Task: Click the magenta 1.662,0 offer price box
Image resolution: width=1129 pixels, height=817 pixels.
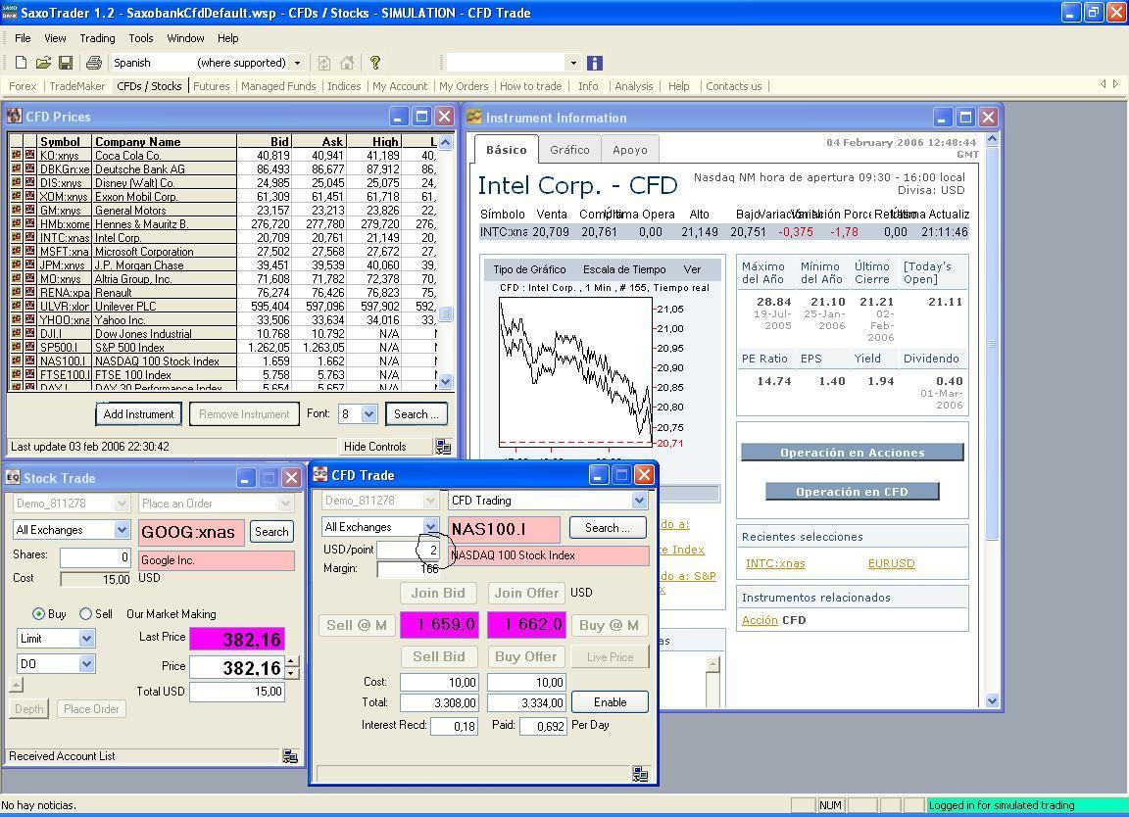Action: tap(527, 625)
